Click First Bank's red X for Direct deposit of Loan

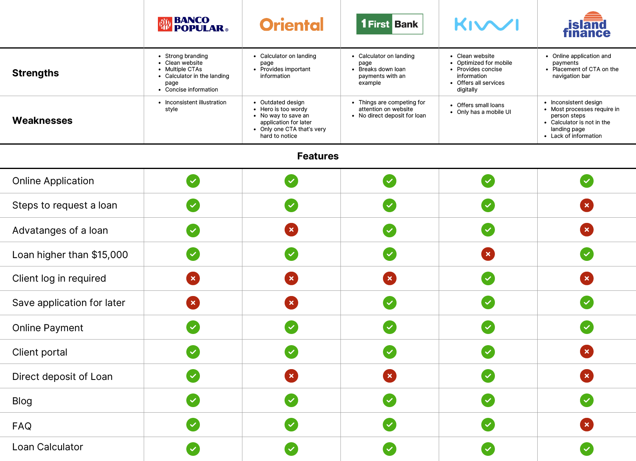390,376
